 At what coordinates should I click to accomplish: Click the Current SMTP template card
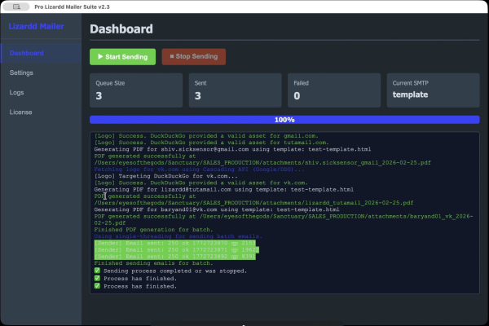(x=432, y=90)
